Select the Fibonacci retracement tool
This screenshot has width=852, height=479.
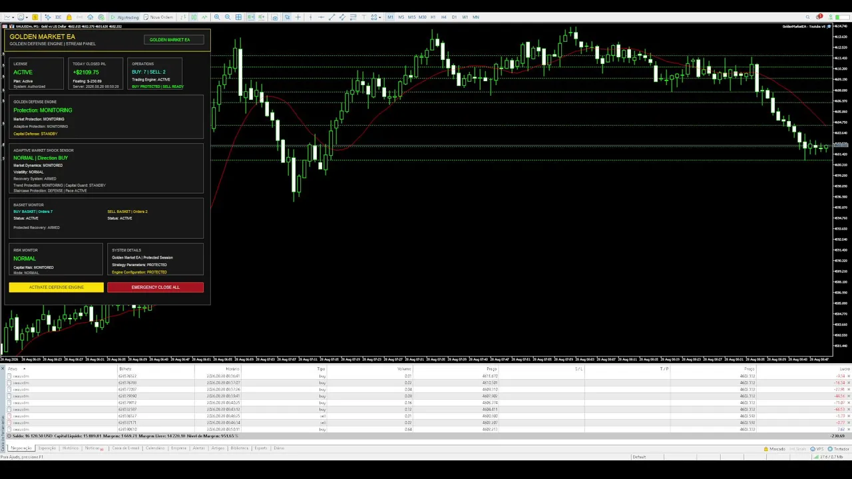coord(353,17)
